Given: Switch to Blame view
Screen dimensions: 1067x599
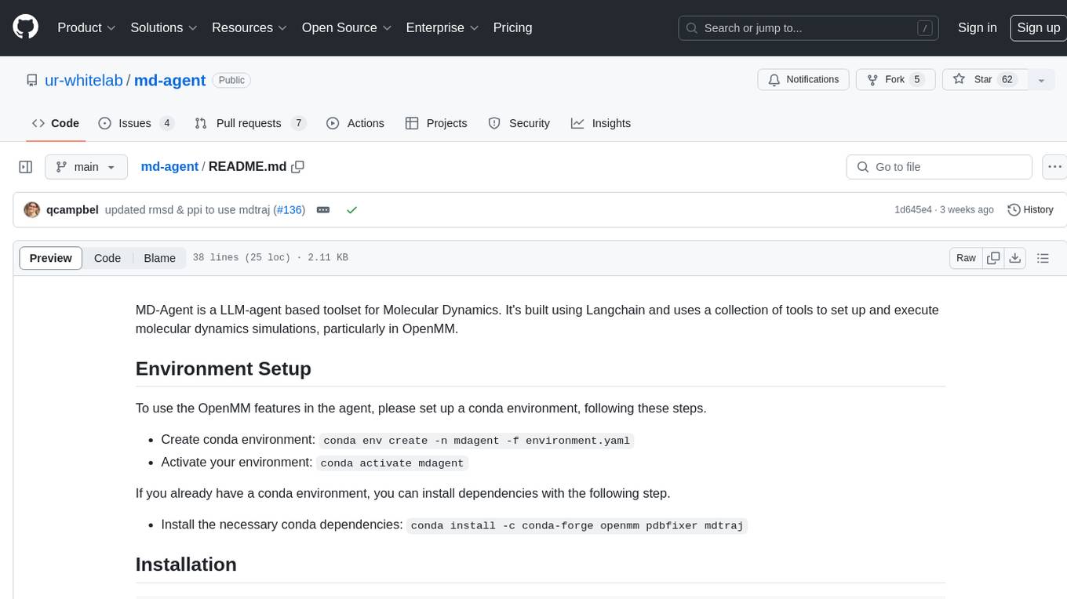Looking at the screenshot, I should coord(159,258).
